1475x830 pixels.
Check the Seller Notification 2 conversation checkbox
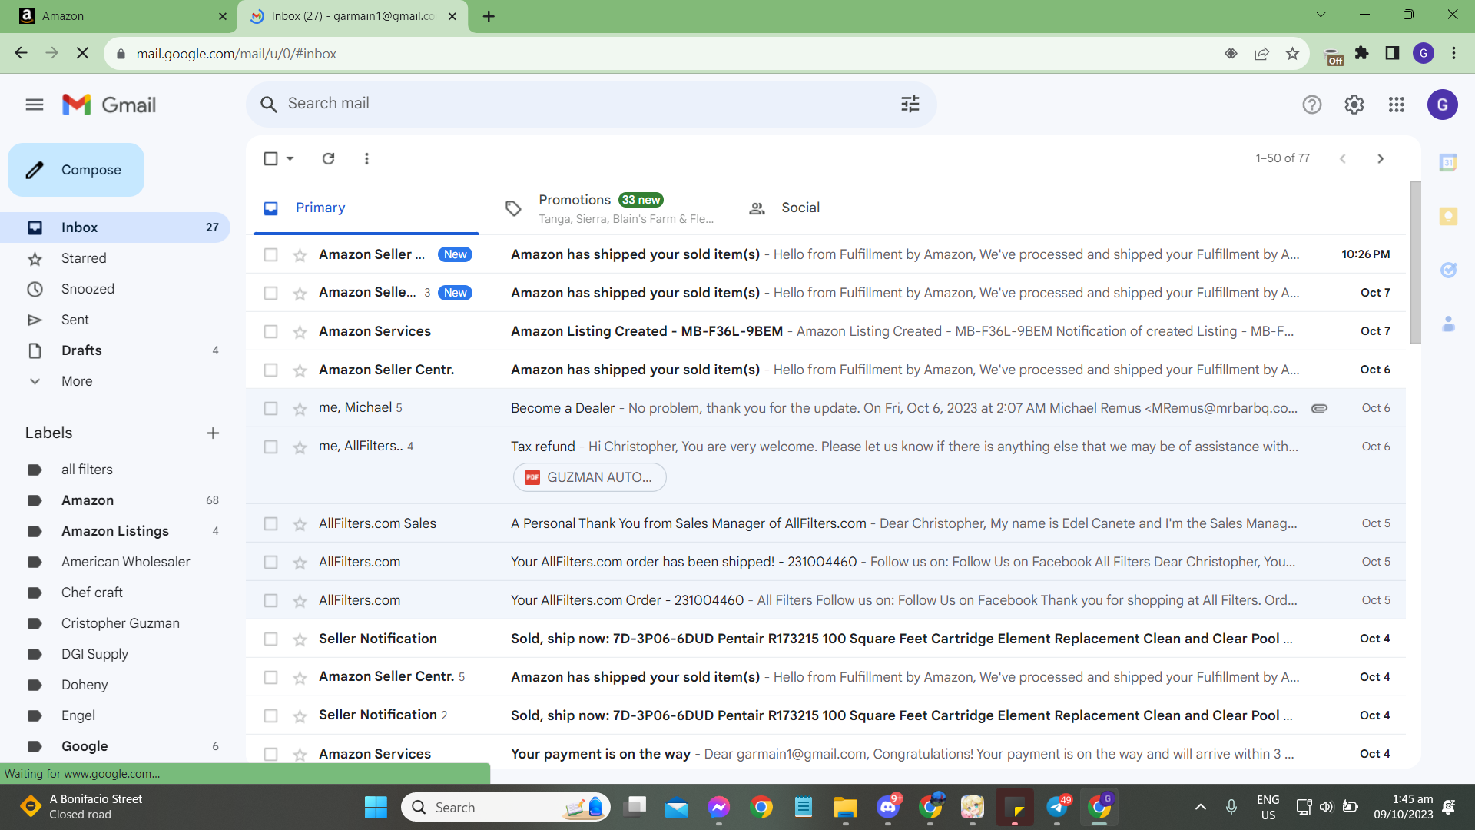click(270, 715)
